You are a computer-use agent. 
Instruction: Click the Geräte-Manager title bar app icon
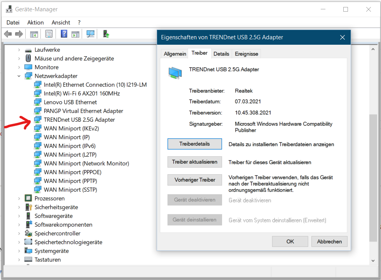[x=9, y=9]
